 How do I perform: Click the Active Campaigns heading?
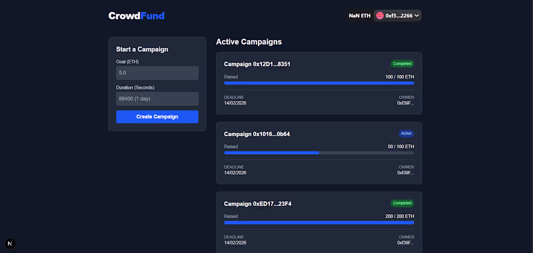pyautogui.click(x=249, y=42)
